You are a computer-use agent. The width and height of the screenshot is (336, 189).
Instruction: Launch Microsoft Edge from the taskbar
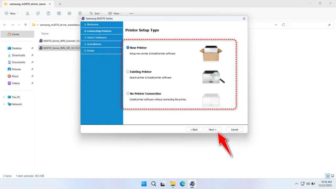182,184
